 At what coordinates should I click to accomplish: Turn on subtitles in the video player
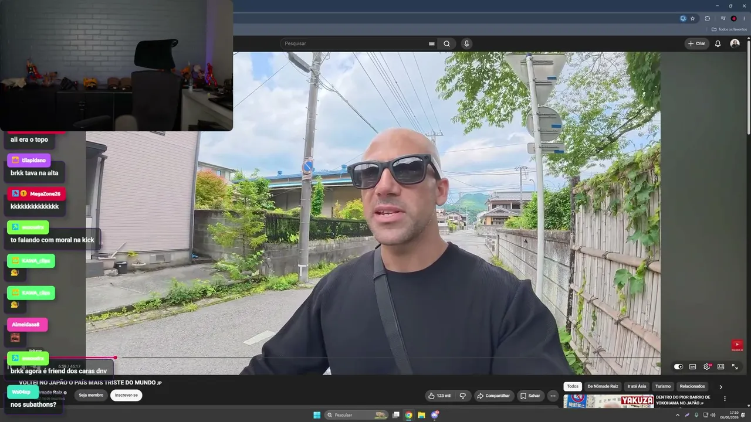click(693, 367)
